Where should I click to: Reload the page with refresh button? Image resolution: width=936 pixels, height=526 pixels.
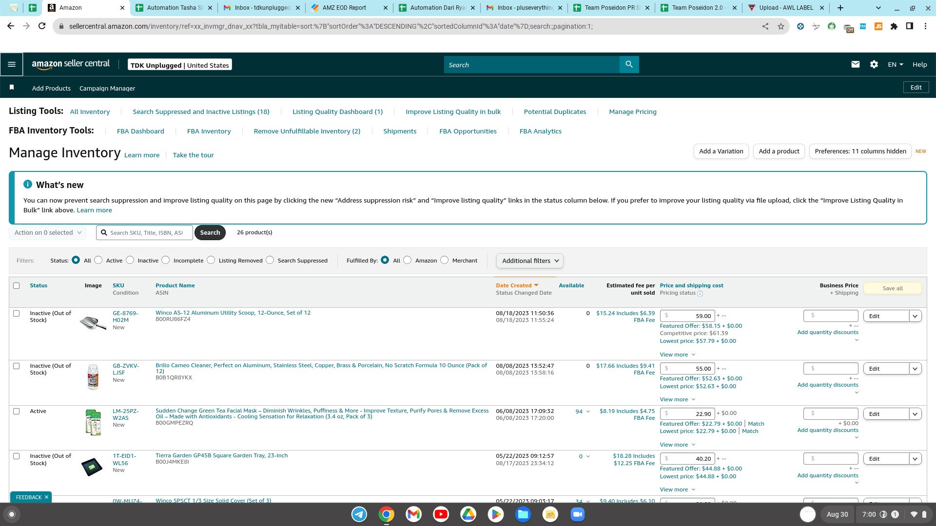coord(42,26)
